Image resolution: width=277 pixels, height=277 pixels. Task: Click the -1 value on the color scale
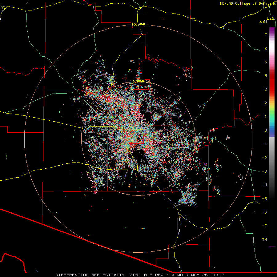coord(264,144)
